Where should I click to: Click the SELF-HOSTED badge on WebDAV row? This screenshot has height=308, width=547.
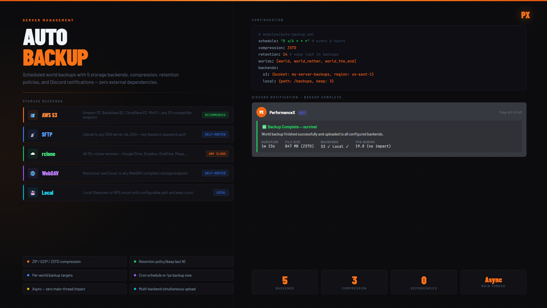(x=215, y=173)
